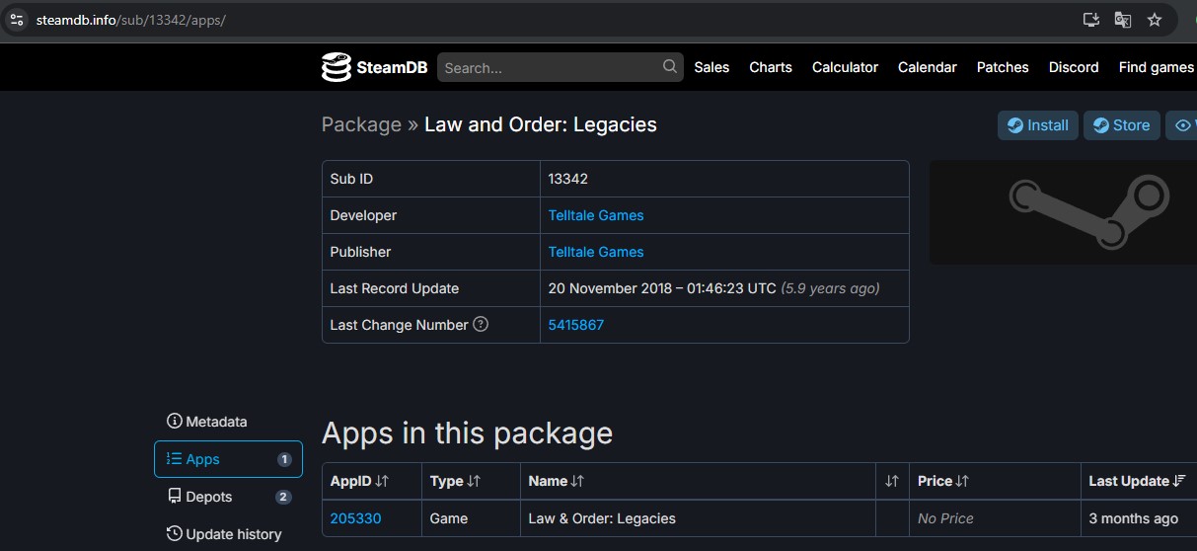The width and height of the screenshot is (1197, 551).
Task: Open the Sales menu item
Action: (x=711, y=67)
